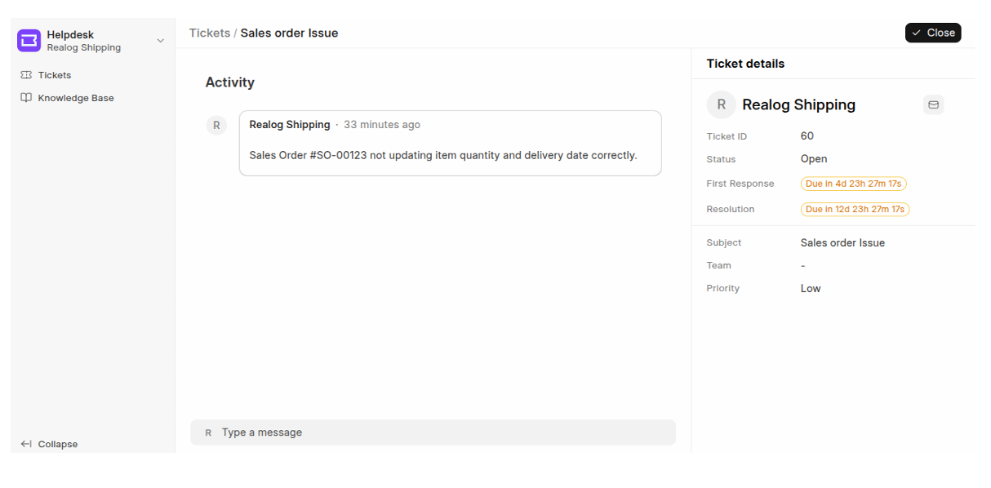Click the R avatar beside activity message
The height and width of the screenshot is (488, 991).
[x=216, y=125]
